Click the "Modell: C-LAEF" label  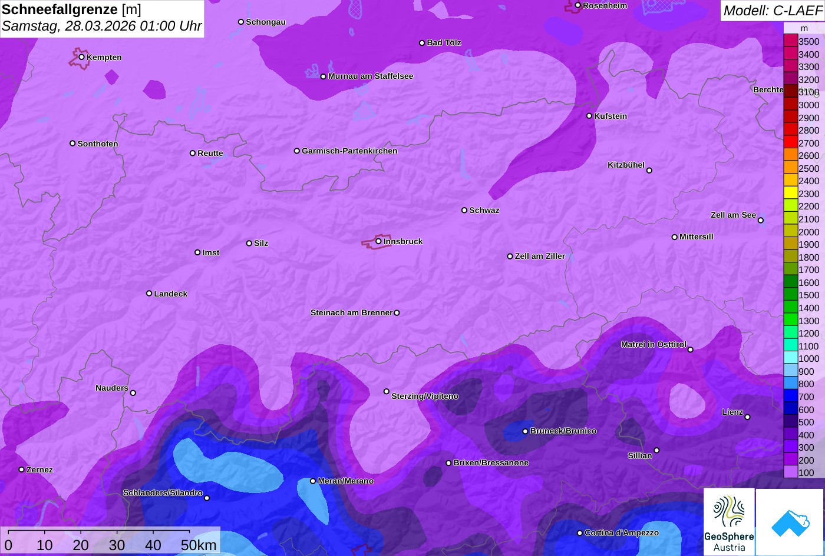[x=772, y=10]
